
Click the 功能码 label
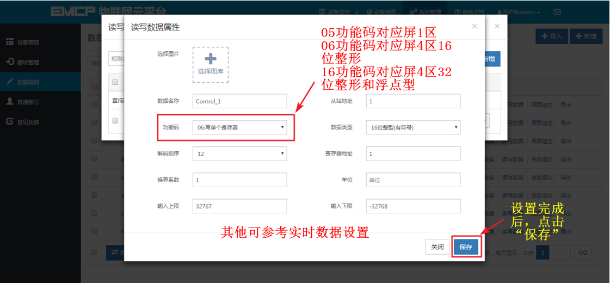[171, 127]
